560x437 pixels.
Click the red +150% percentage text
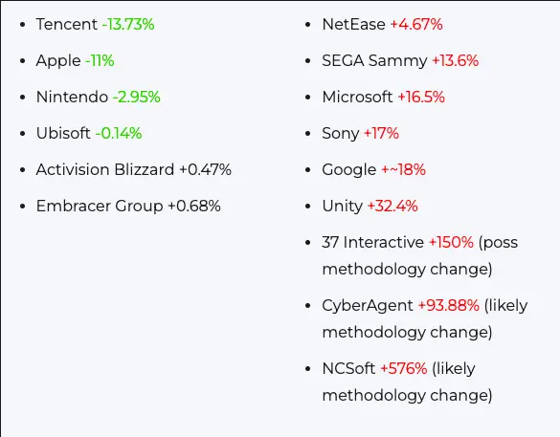click(x=451, y=242)
